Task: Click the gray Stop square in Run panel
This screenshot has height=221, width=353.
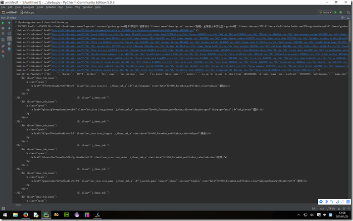Action: coord(3,28)
